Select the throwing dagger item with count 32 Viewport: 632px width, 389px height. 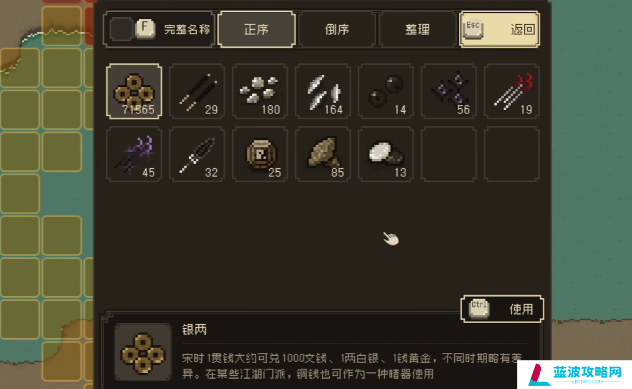click(197, 154)
